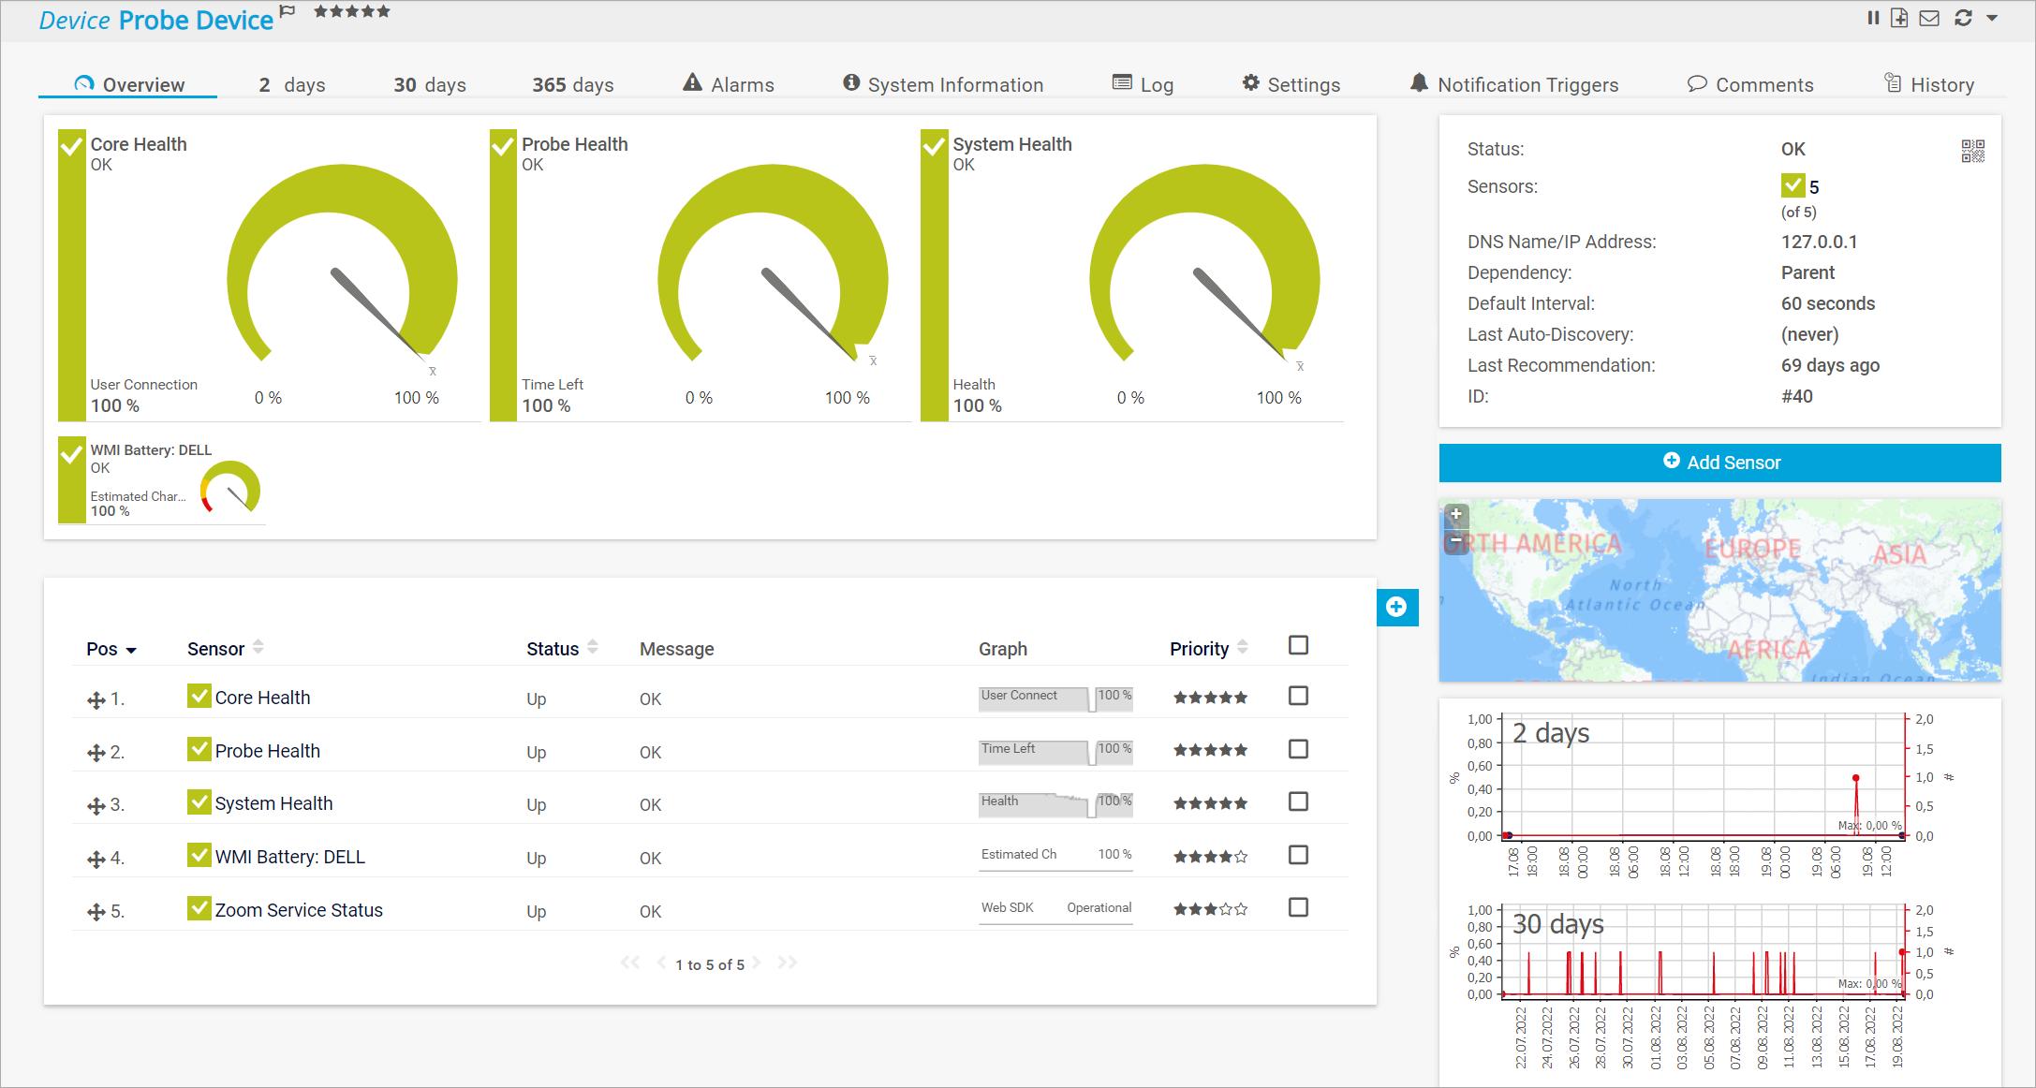Jump to last page double arrow
This screenshot has width=2036, height=1088.
788,963
